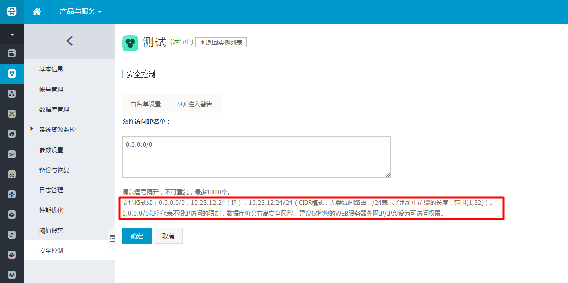The height and width of the screenshot is (283, 568).
Task: Click the 确定 button
Action: pos(137,236)
